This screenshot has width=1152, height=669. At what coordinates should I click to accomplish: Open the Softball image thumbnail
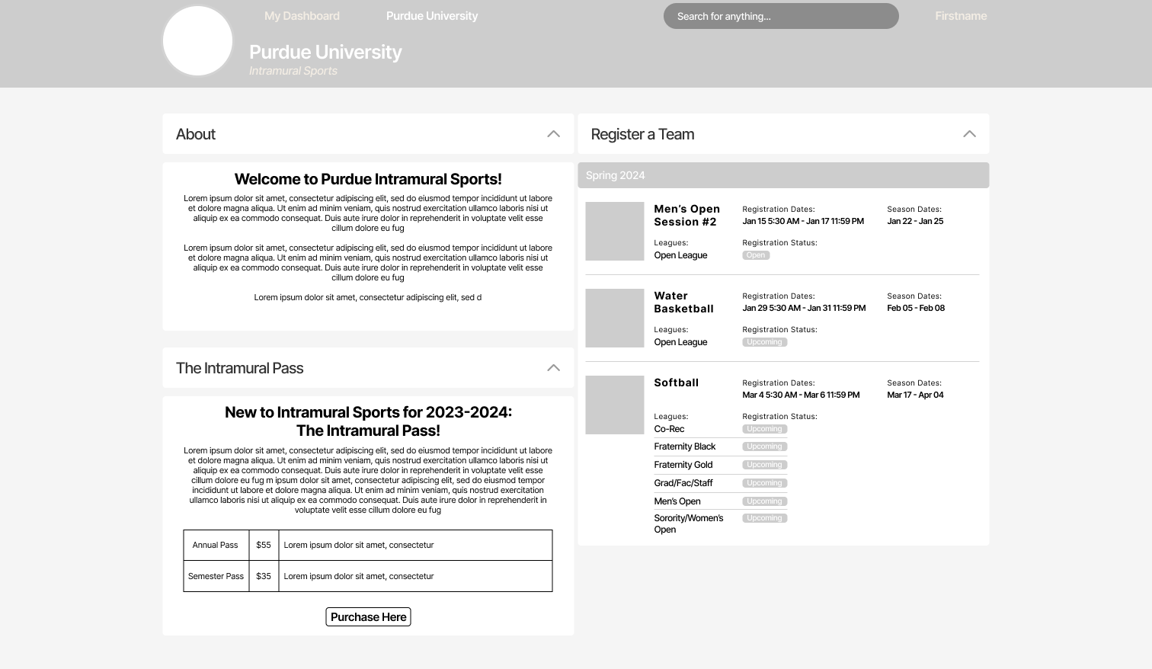click(x=615, y=405)
